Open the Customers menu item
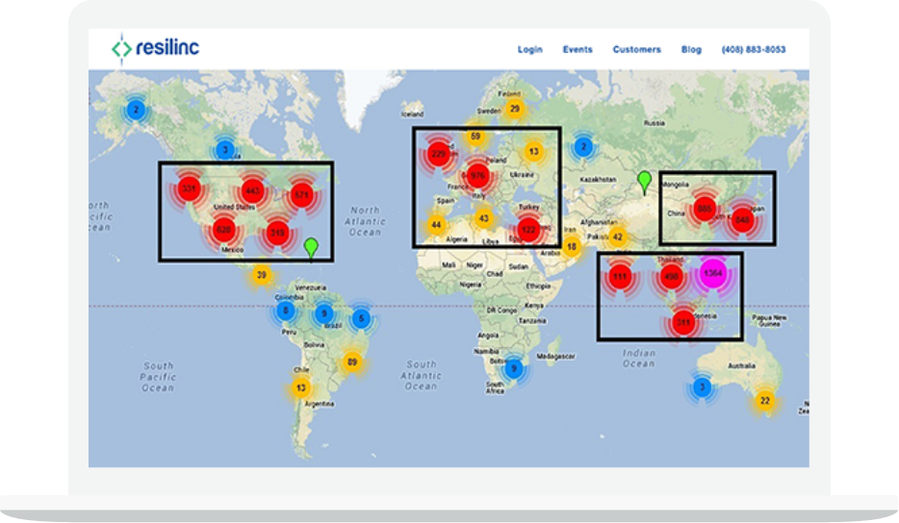This screenshot has height=523, width=899. [x=636, y=50]
